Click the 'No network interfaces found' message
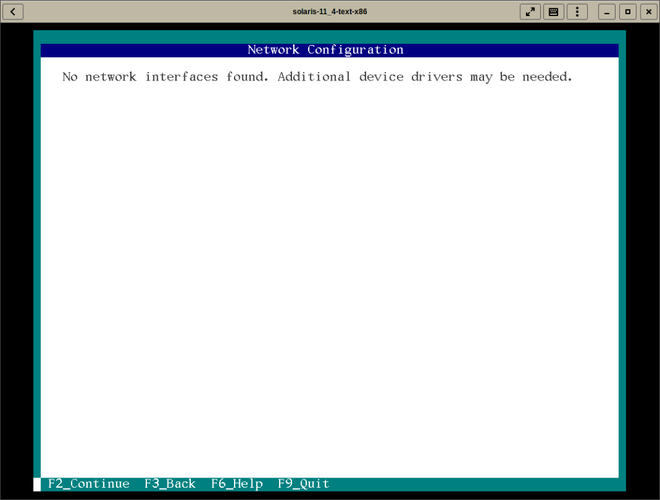 [x=317, y=77]
